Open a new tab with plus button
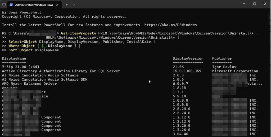The width and height of the screenshot is (271, 137). click(67, 5)
